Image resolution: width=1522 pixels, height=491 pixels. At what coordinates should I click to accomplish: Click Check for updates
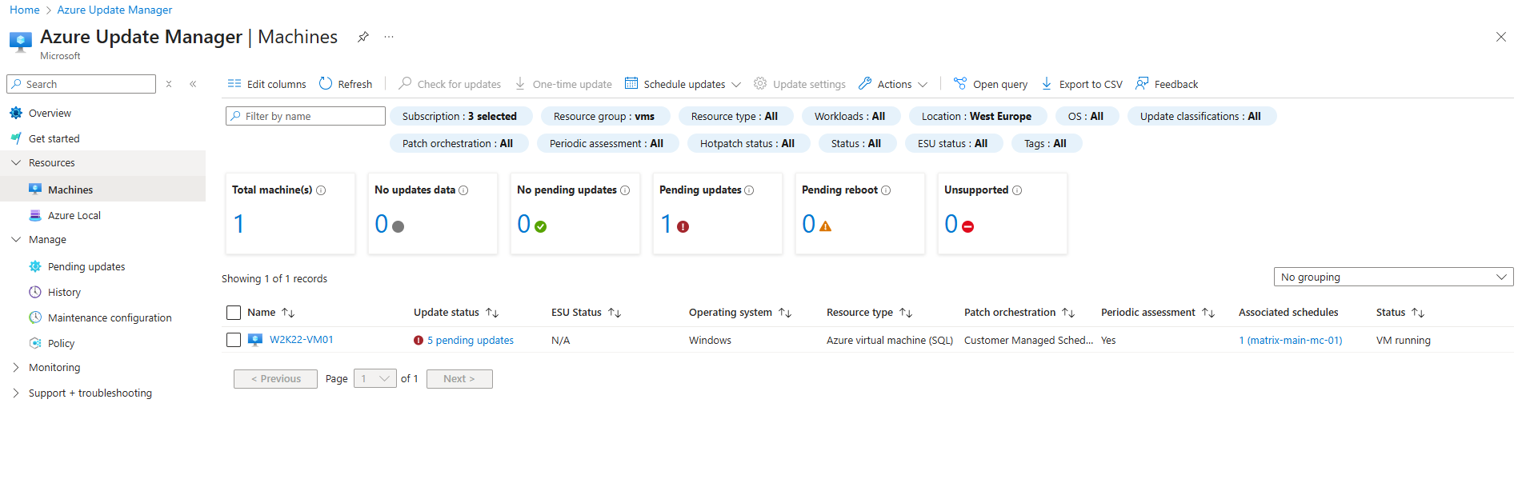[450, 84]
